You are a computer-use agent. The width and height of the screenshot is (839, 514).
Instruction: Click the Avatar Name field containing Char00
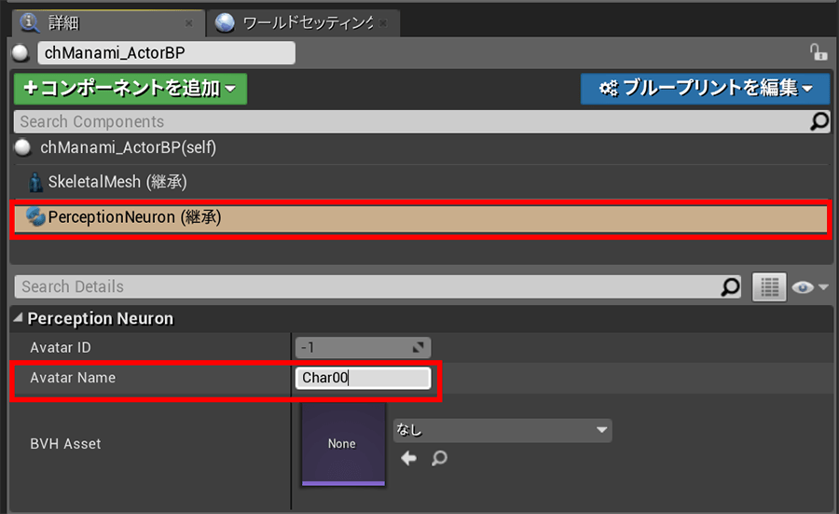click(x=363, y=378)
